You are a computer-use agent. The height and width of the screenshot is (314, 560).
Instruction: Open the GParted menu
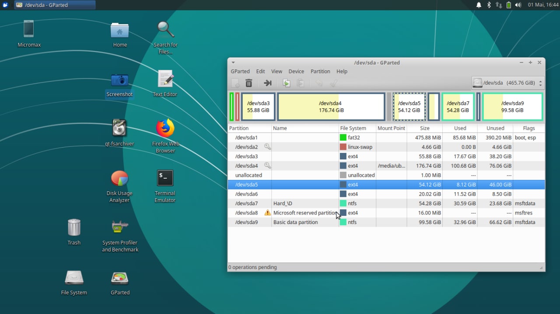tap(240, 71)
